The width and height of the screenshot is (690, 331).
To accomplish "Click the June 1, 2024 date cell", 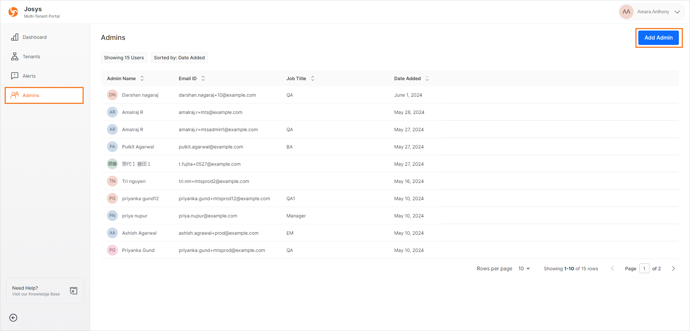I will (x=408, y=95).
